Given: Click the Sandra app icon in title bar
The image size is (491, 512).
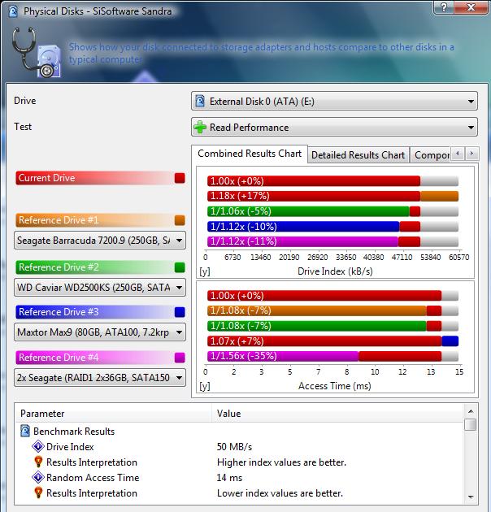Looking at the screenshot, I should pyautogui.click(x=12, y=11).
